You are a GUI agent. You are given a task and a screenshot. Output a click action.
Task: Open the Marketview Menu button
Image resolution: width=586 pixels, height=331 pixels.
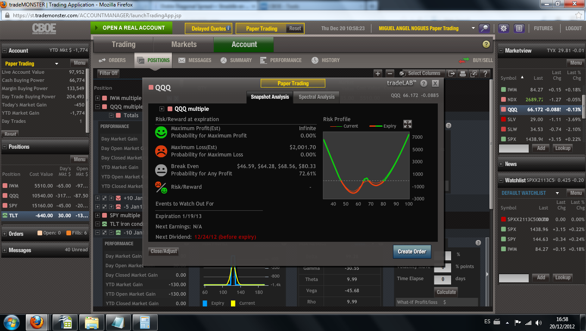click(576, 63)
